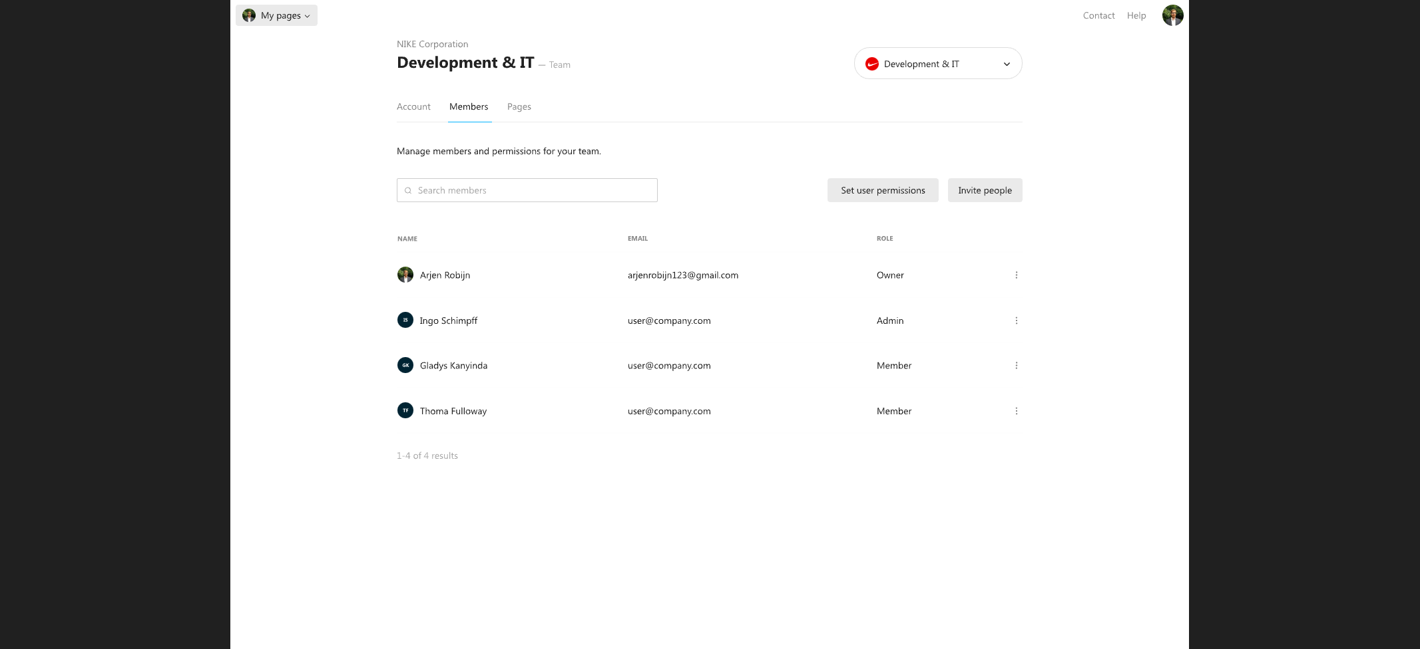Viewport: 1420px width, 649px height.
Task: Click the Development & IT page heading
Action: pyautogui.click(x=465, y=63)
